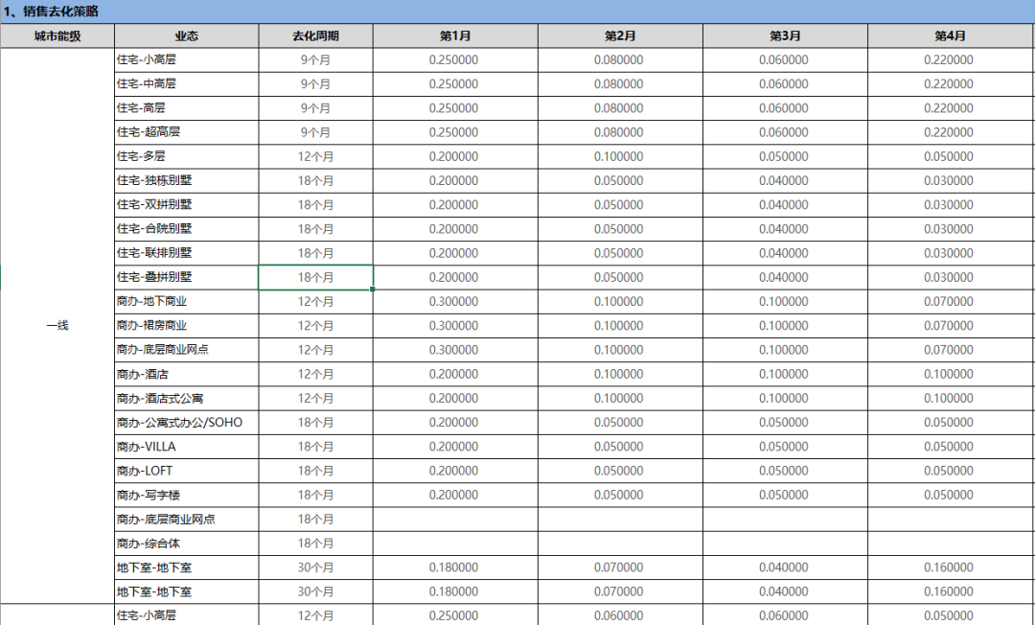Click the "第2月" header cell
The width and height of the screenshot is (1035, 625).
tap(620, 35)
